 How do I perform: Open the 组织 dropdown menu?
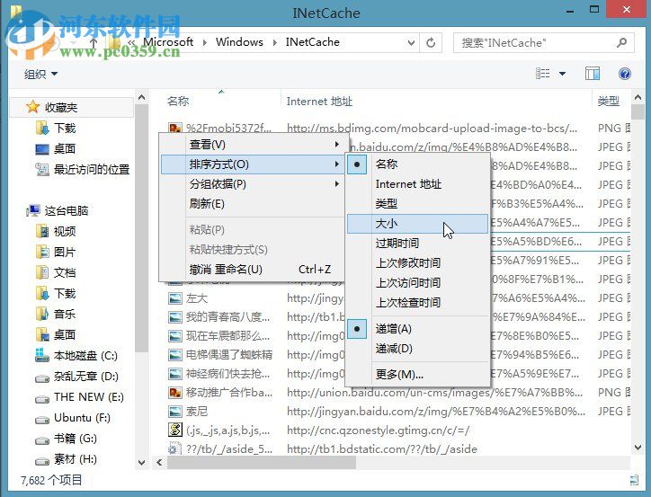[x=40, y=75]
